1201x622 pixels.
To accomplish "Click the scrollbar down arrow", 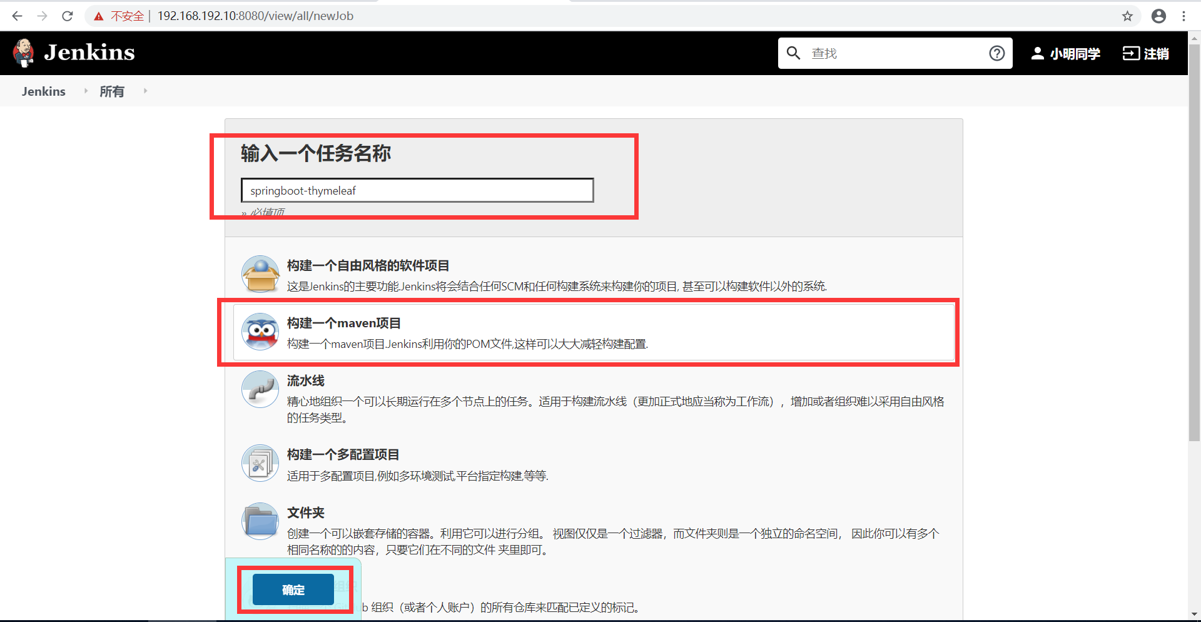I will [x=1194, y=614].
